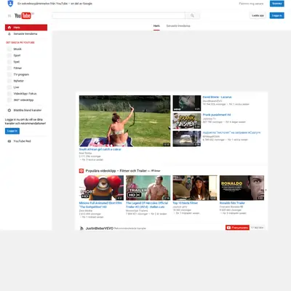Click the Ronaldo film Trailer title link
This screenshot has width=291, height=291.
[x=232, y=203]
